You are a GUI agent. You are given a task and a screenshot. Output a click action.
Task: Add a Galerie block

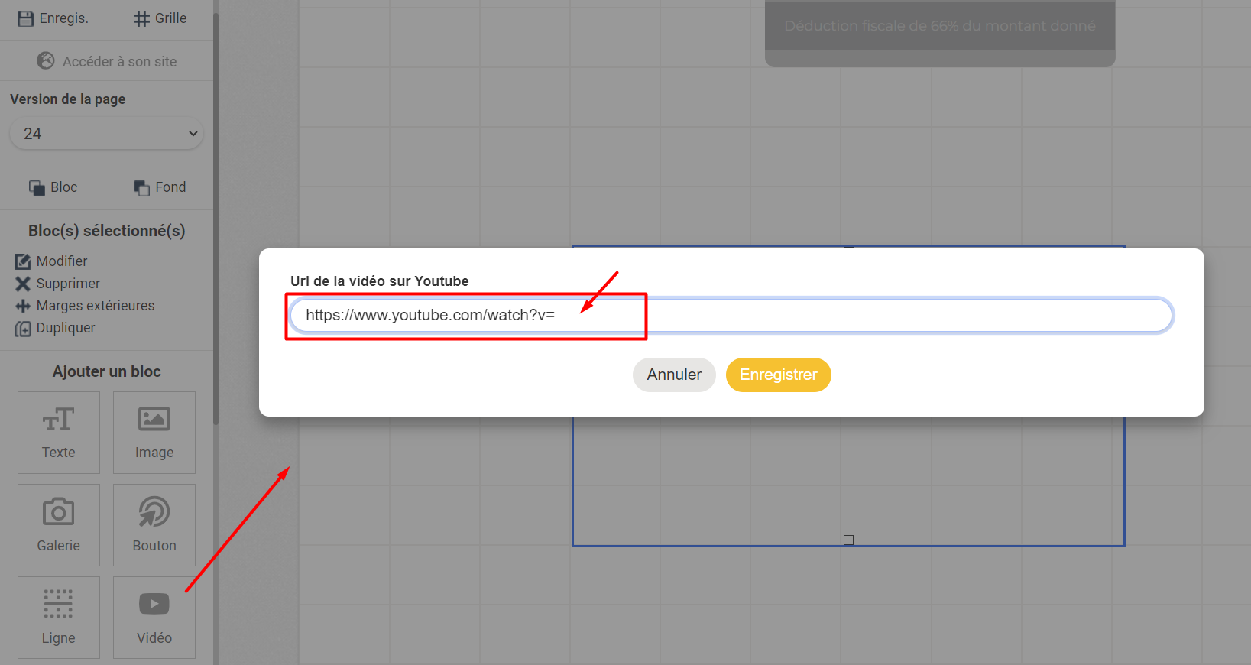click(x=59, y=525)
